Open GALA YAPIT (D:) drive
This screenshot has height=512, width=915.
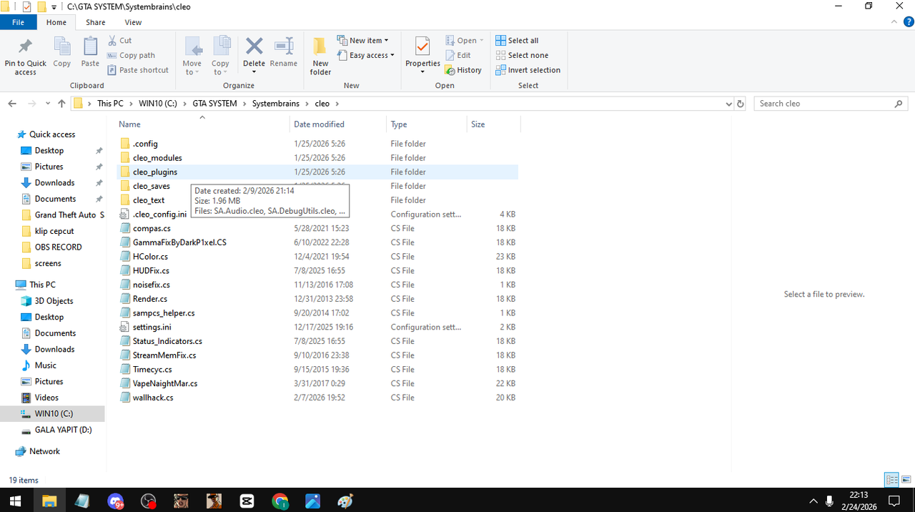coord(63,430)
